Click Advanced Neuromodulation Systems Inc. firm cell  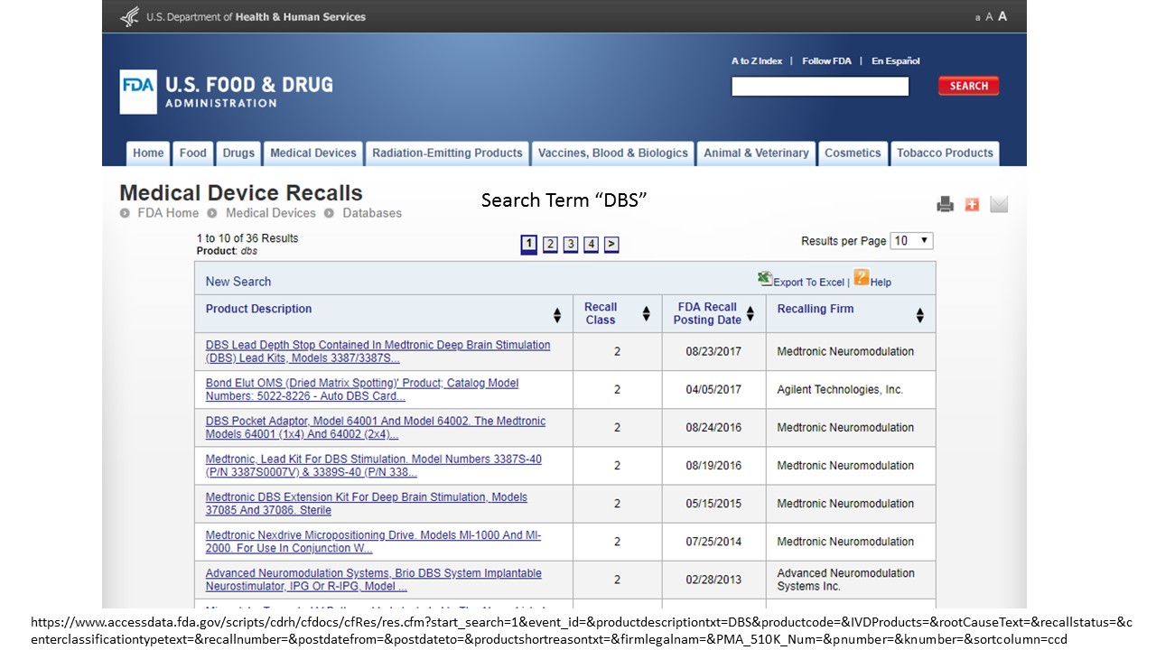click(x=851, y=579)
